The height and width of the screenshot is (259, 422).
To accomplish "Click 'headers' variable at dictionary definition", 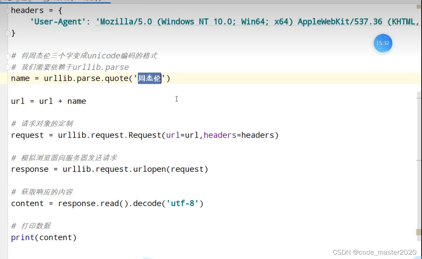I will (x=27, y=10).
